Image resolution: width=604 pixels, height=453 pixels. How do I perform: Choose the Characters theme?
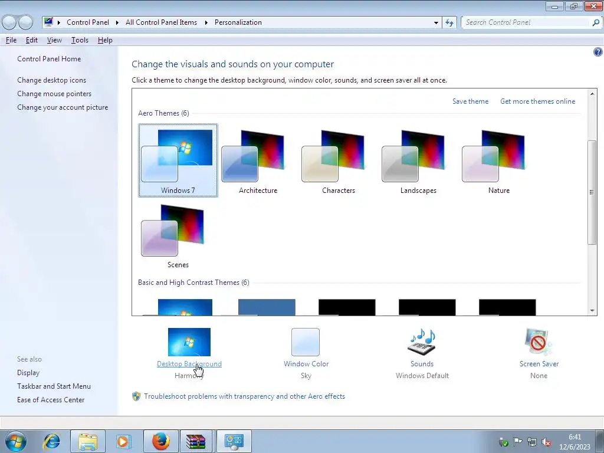click(338, 160)
